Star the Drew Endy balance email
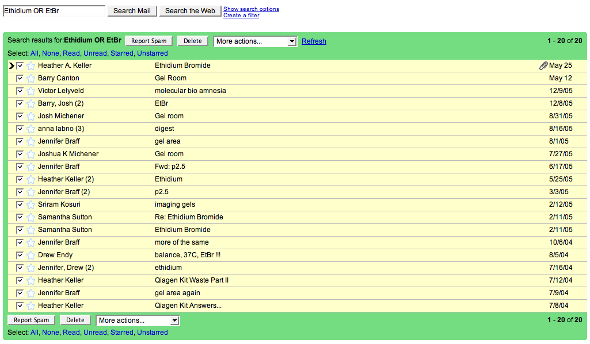The image size is (590, 344). (x=31, y=255)
